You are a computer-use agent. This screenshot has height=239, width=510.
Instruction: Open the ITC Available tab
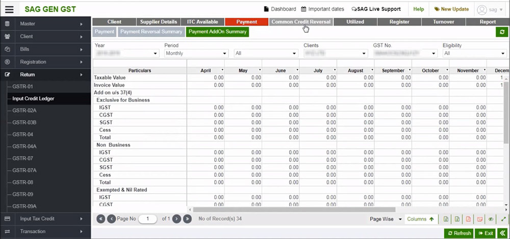pyautogui.click(x=202, y=22)
